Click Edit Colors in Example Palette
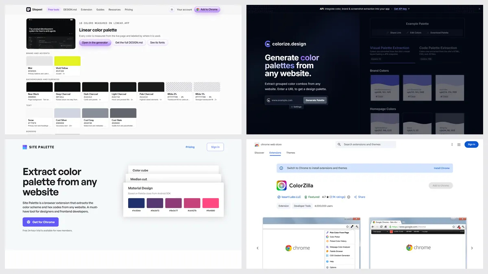Image resolution: width=488 pixels, height=274 pixels. 413,32
